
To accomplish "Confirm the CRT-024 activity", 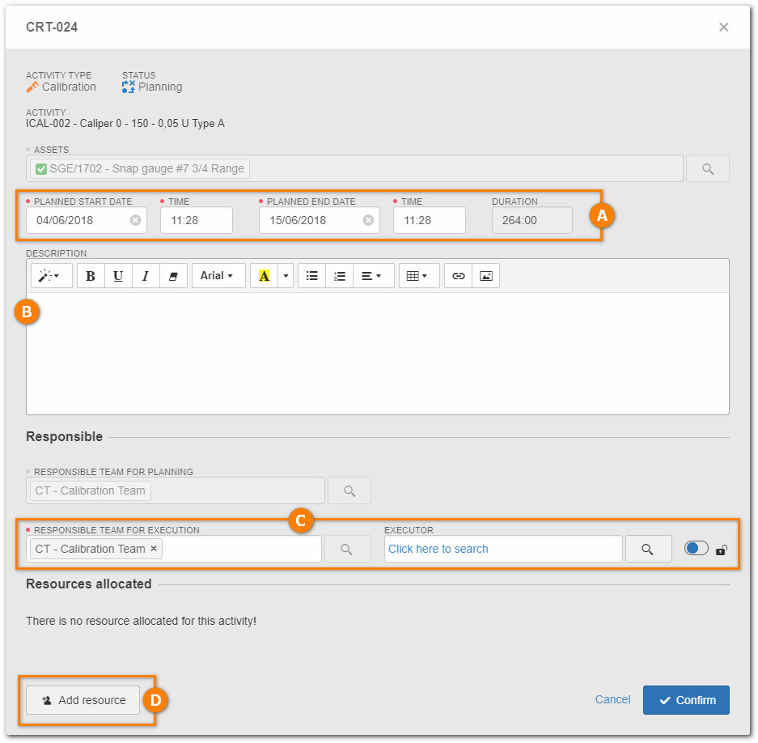I will coord(686,700).
